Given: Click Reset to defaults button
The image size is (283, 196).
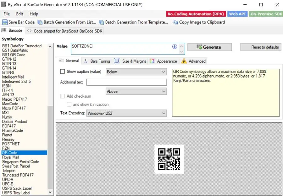Looking at the screenshot, I should click(261, 47).
